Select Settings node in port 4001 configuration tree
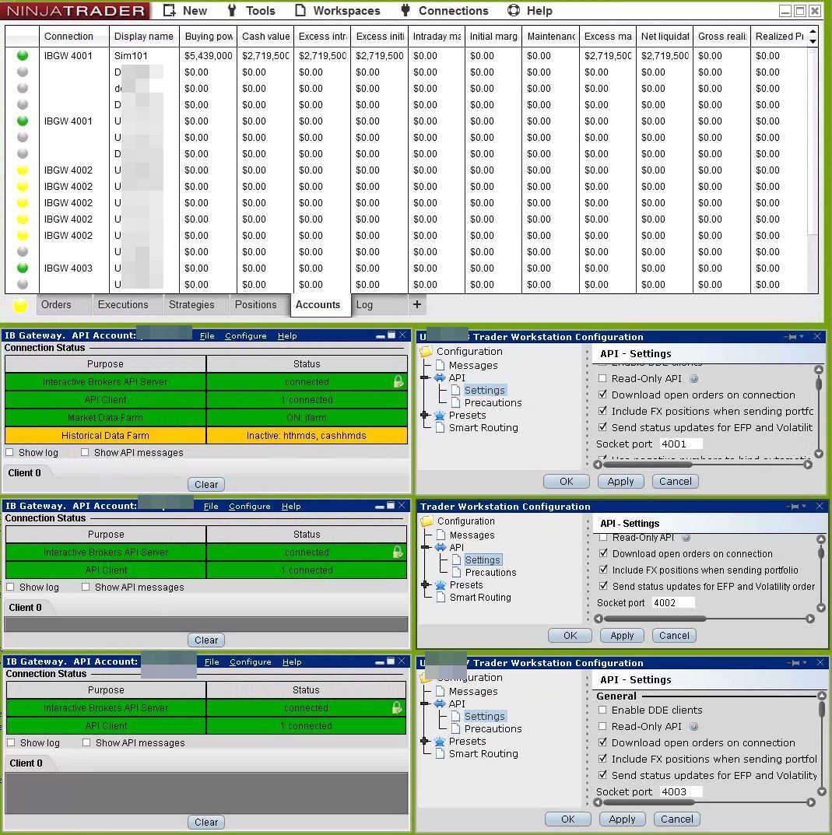The height and width of the screenshot is (835, 832). point(484,391)
